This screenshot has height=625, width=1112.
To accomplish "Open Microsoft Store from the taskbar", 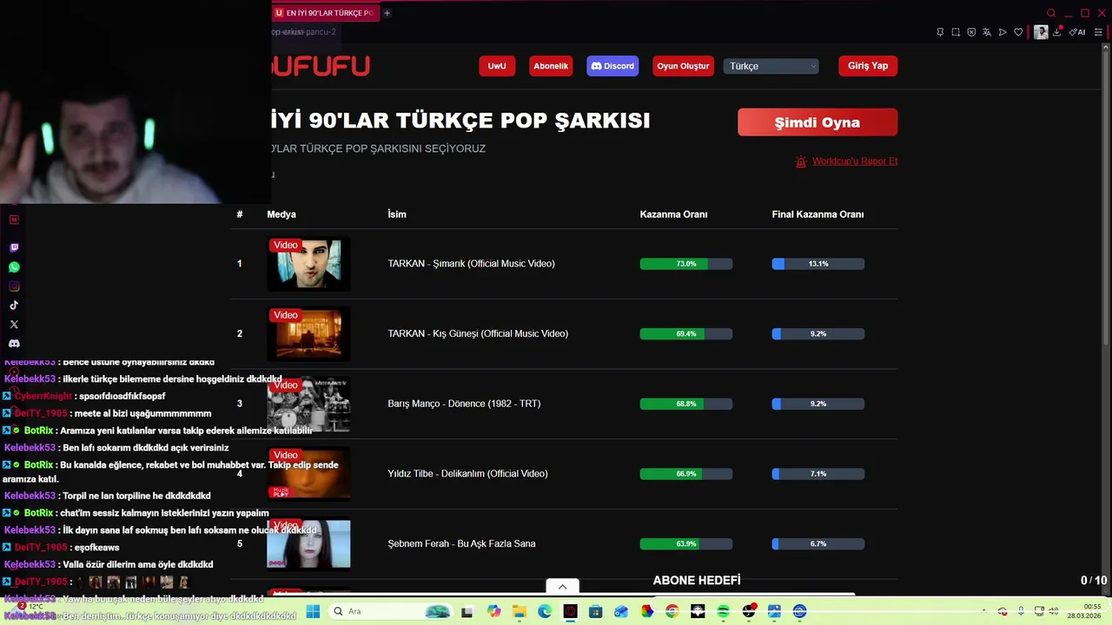I will [596, 611].
